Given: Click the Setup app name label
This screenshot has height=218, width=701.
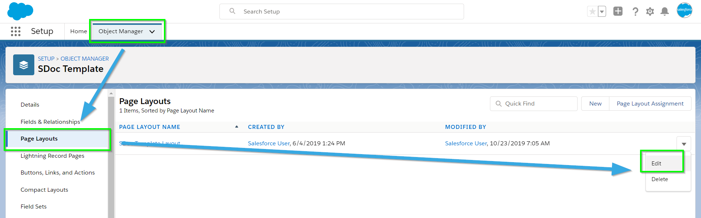Looking at the screenshot, I should click(42, 31).
